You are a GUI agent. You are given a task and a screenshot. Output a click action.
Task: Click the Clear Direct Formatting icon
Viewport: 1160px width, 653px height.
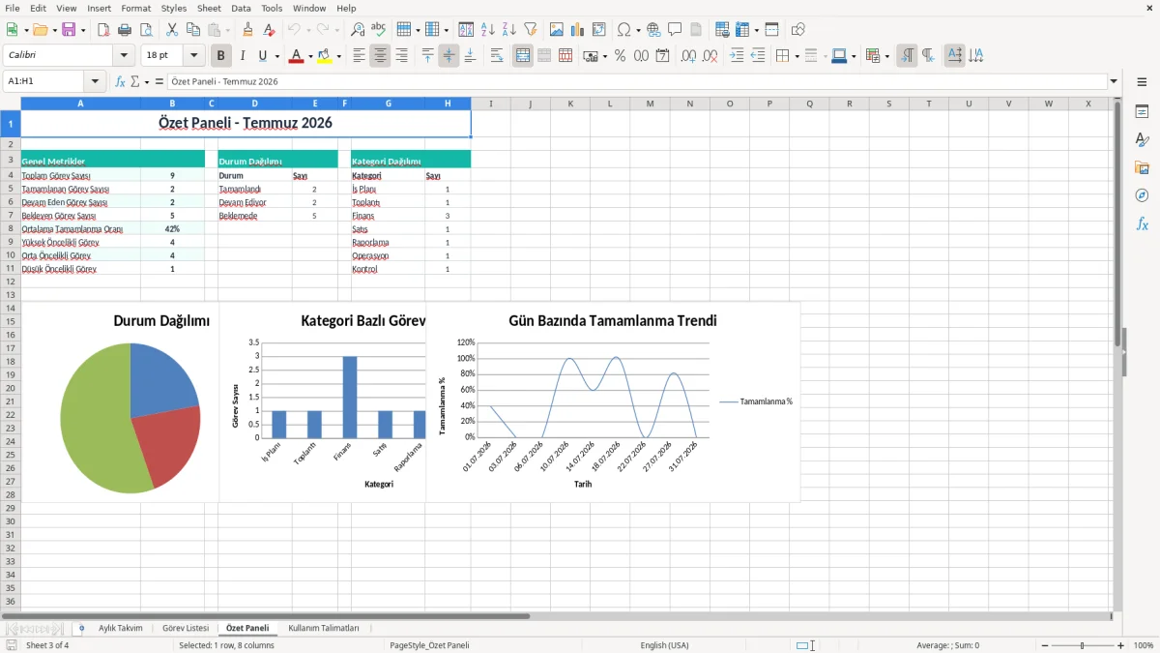270,30
